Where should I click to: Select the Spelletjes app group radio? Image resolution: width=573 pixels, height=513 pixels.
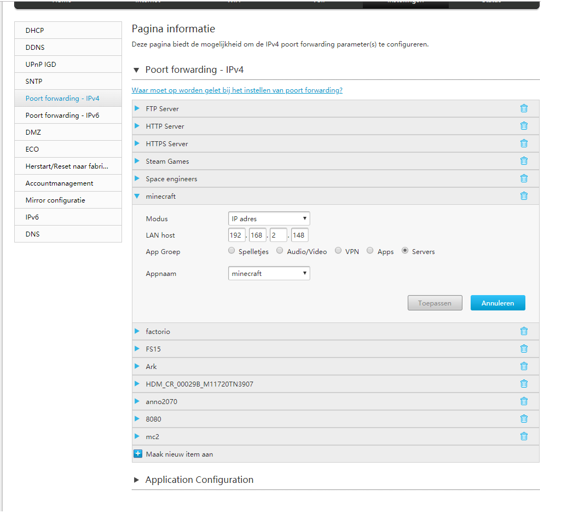coord(231,251)
